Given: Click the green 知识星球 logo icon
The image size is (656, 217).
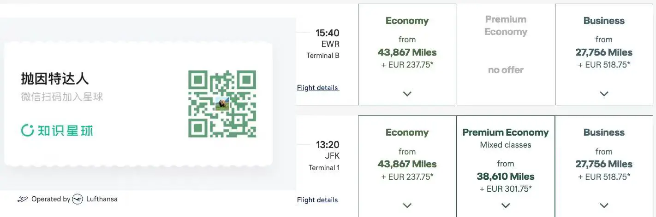Looking at the screenshot, I should pos(28,131).
